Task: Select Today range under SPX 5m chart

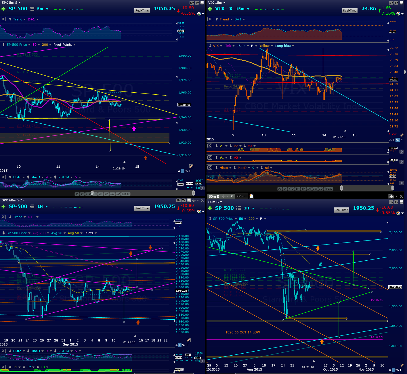Action: 126,194
